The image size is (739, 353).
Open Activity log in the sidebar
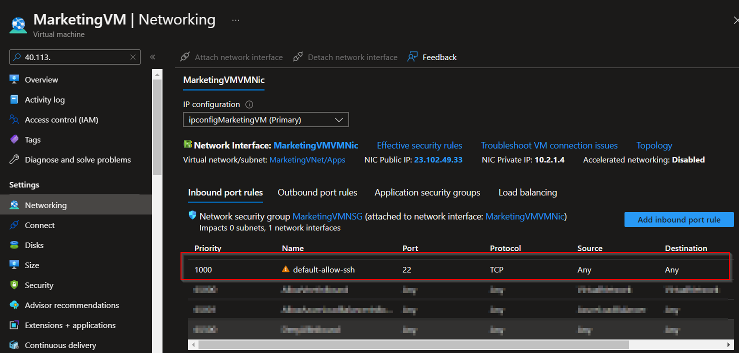(x=45, y=99)
